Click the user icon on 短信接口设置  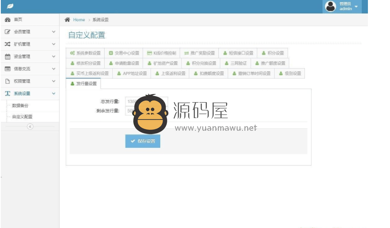click(x=225, y=53)
